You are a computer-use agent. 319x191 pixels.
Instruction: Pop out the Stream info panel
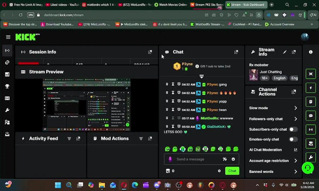[x=294, y=52]
